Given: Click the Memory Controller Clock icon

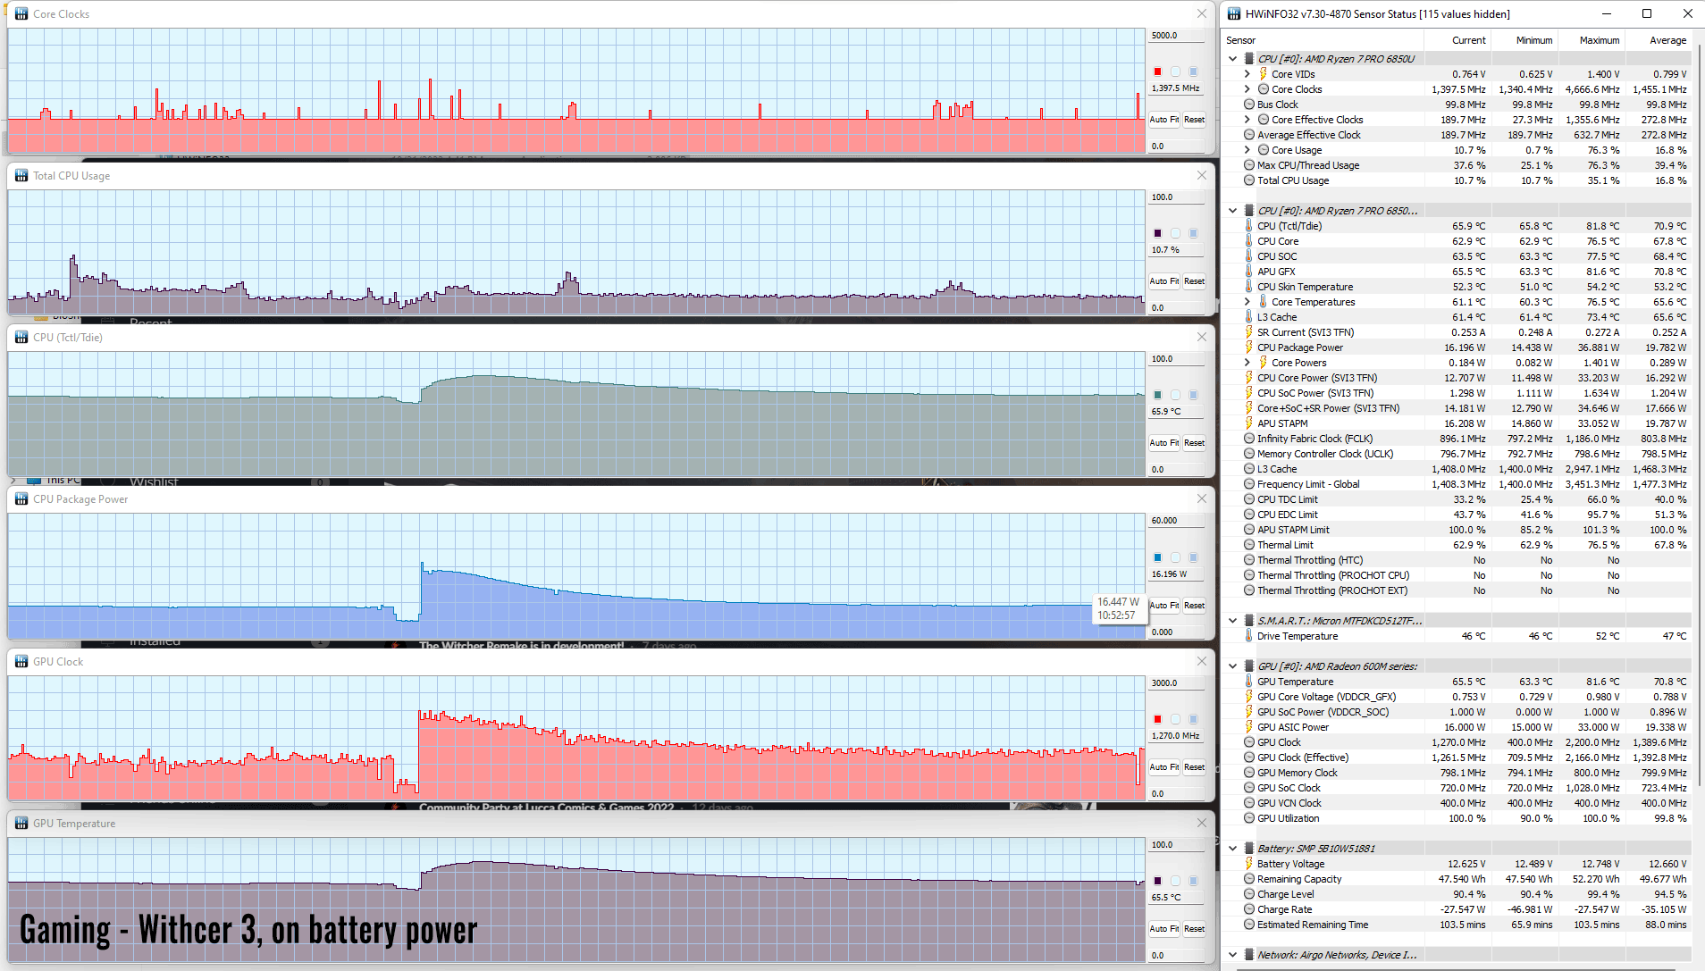Looking at the screenshot, I should pos(1249,454).
